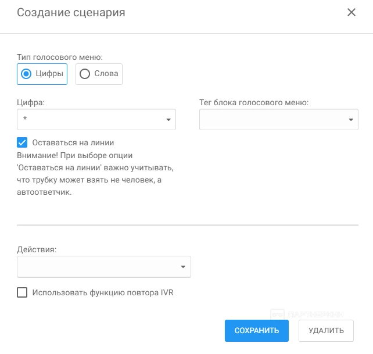
Task: Open the Тег блока голосового меню dropdown
Action: [x=274, y=119]
